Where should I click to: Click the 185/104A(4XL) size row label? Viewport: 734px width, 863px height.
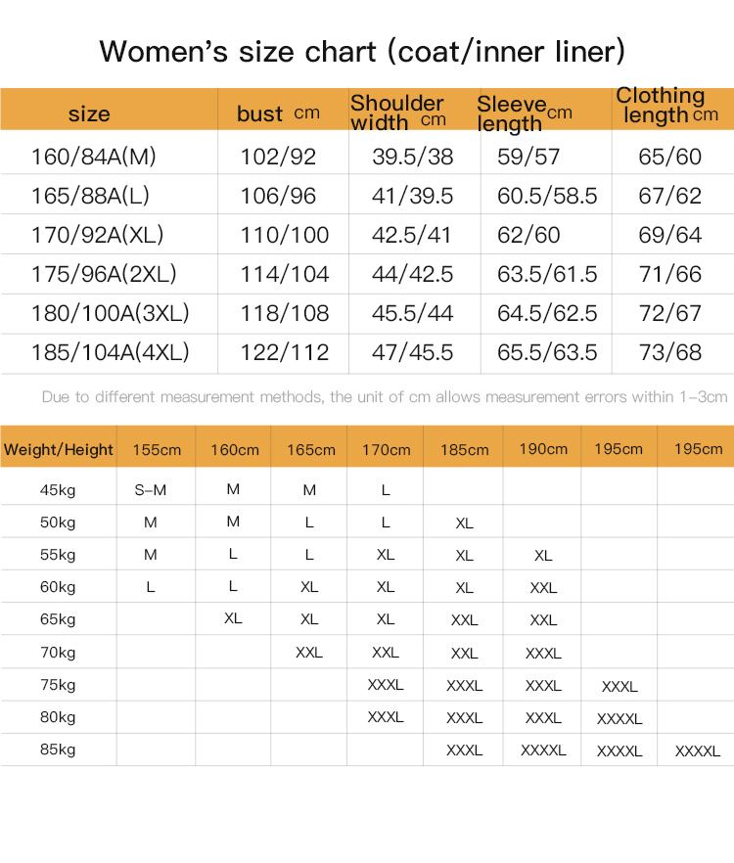click(110, 352)
